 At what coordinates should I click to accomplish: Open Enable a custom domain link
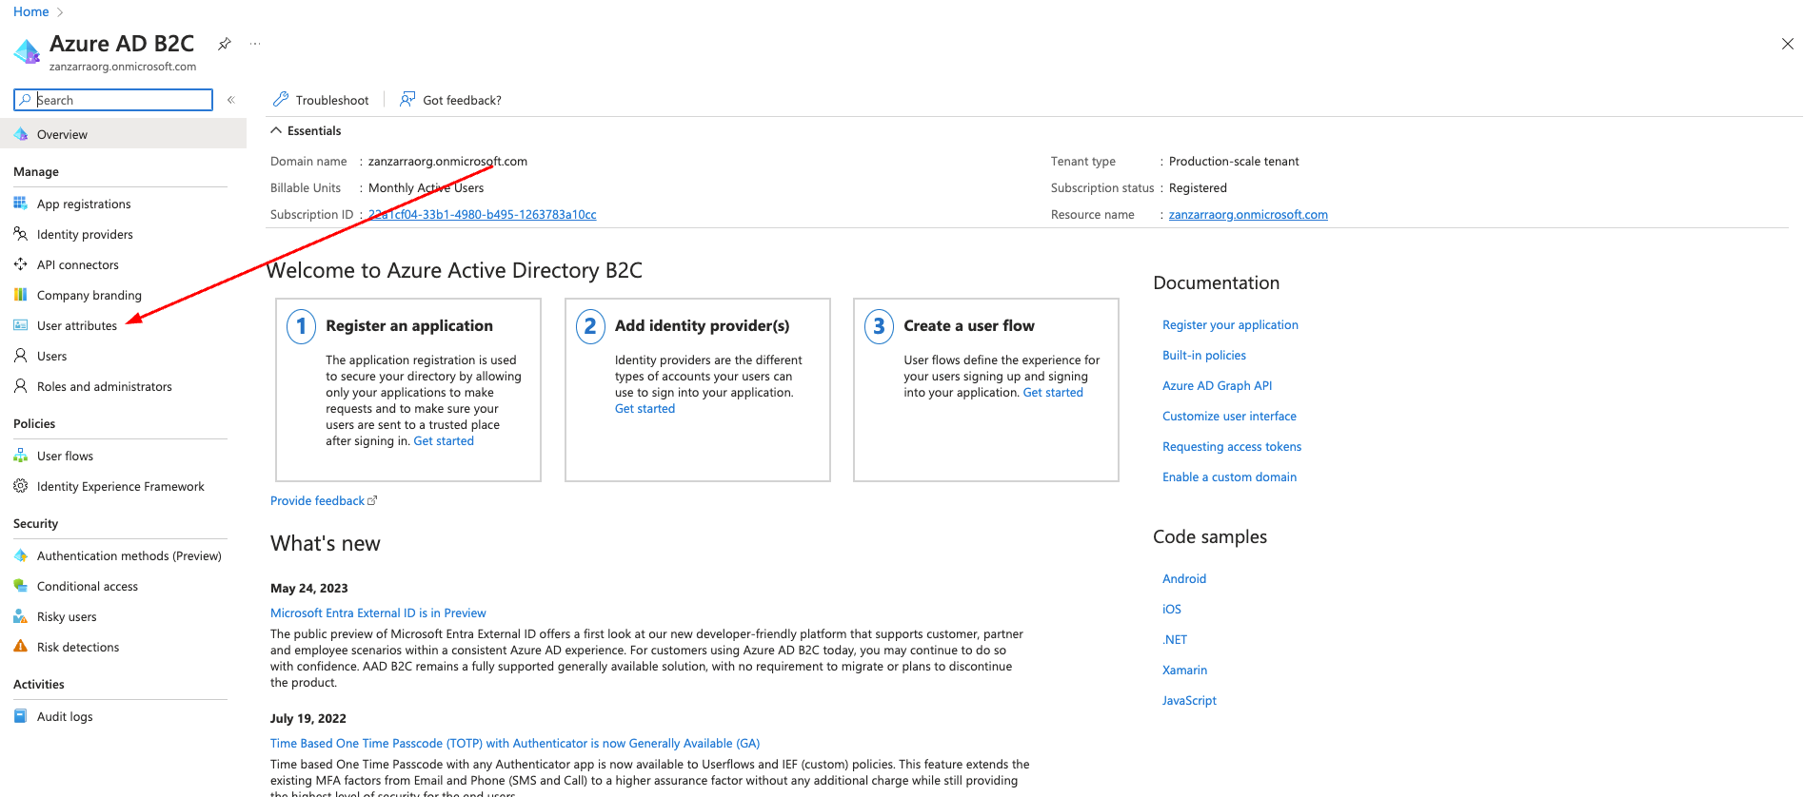coord(1229,477)
